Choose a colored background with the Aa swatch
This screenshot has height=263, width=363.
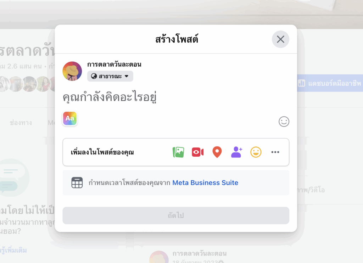click(70, 118)
